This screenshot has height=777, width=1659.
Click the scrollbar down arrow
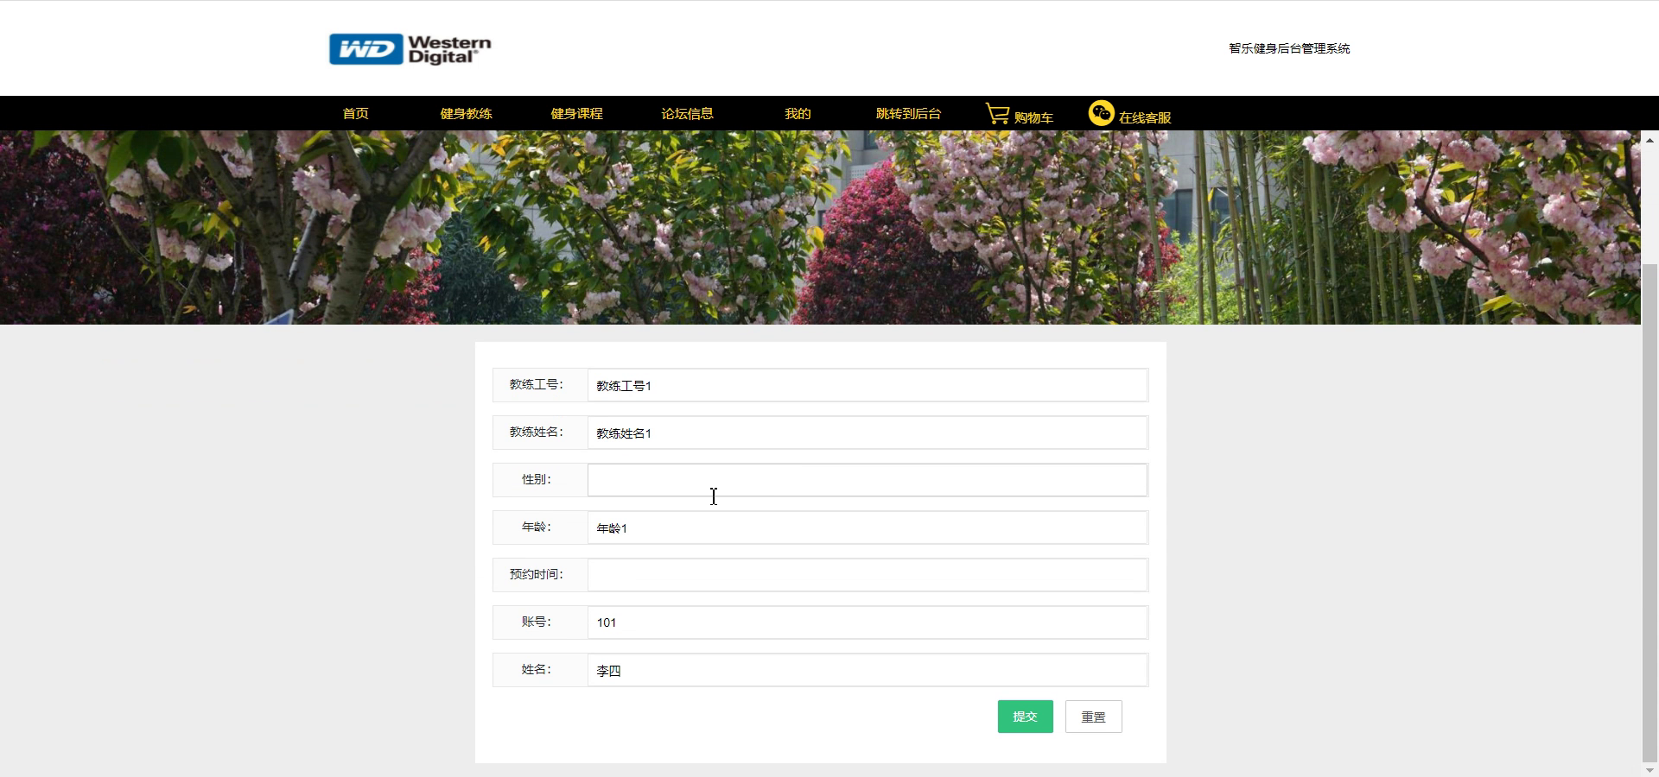pyautogui.click(x=1649, y=769)
